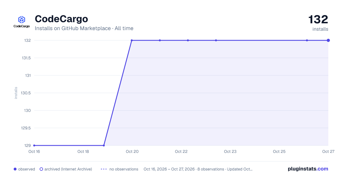This screenshot has width=342, height=179.
Task: Click the CodeCargo logo icon
Action: click(x=22, y=22)
